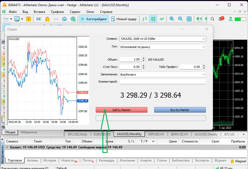Switch to BTCUSD,Daily chart tab
248x169 pixels.
coord(77,134)
